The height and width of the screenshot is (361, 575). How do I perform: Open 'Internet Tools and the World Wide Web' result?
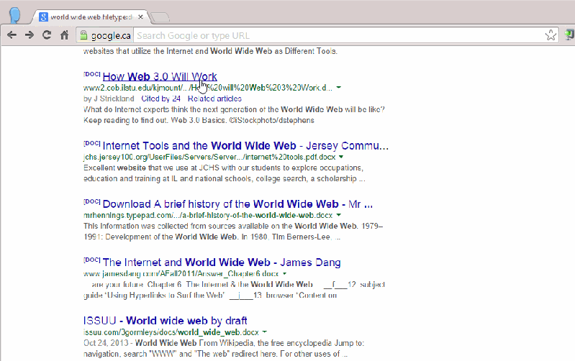(x=245, y=146)
